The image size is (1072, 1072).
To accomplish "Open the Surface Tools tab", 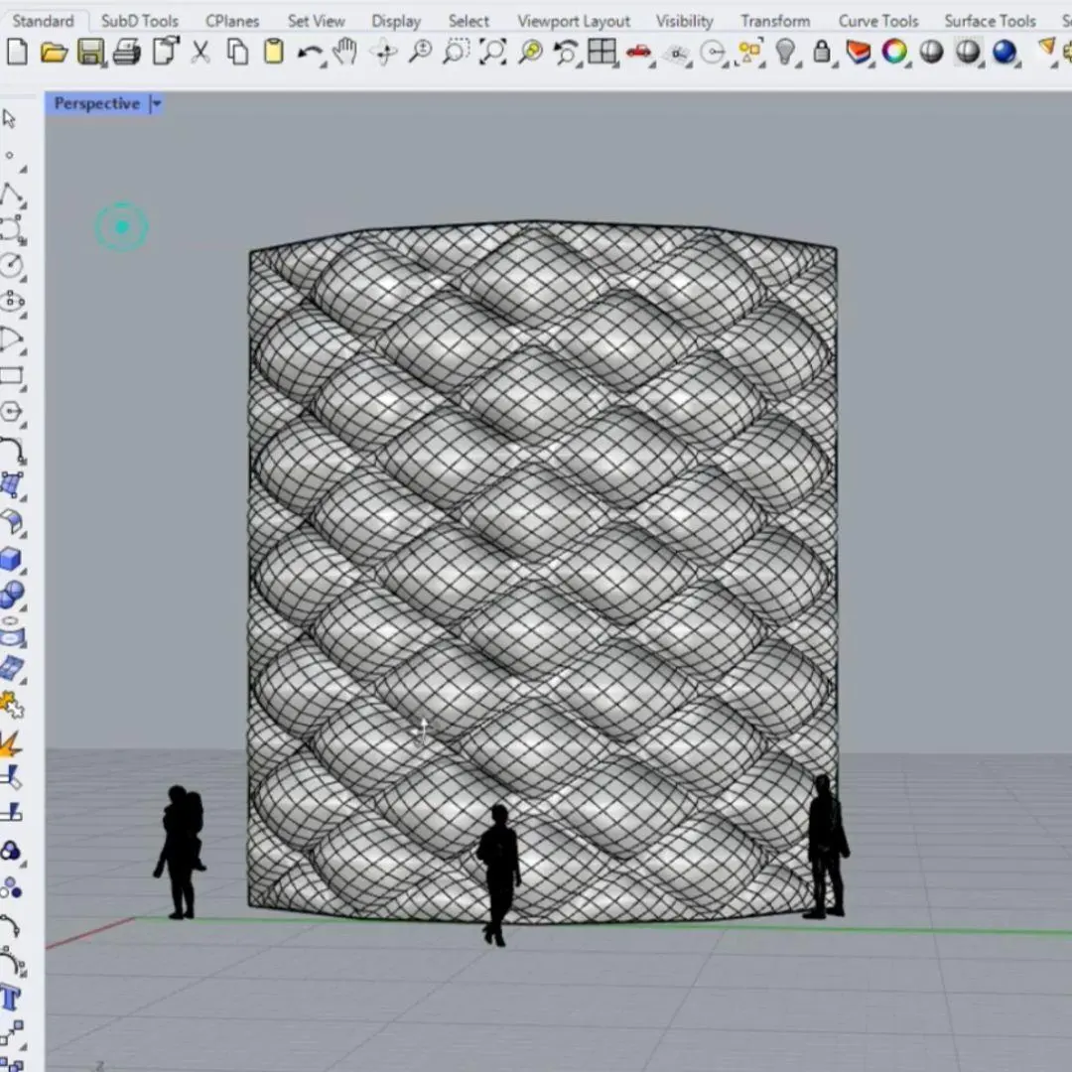I will click(x=990, y=21).
